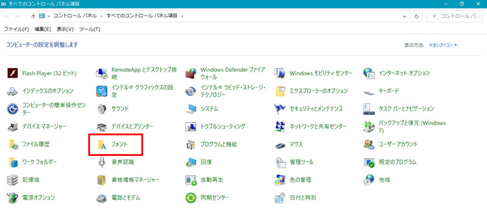Open the ファイル履歴 icon
487x224 pixels.
13,144
